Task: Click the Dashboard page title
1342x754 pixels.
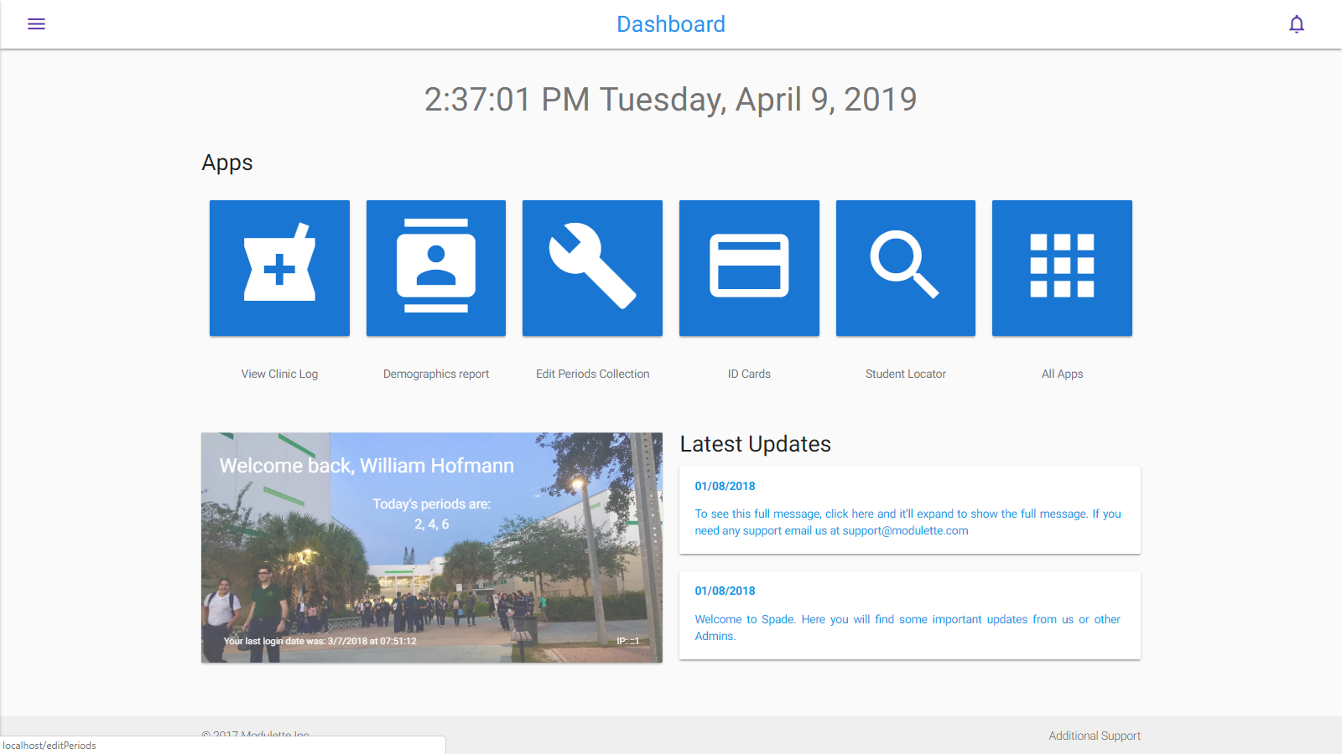Action: (670, 24)
